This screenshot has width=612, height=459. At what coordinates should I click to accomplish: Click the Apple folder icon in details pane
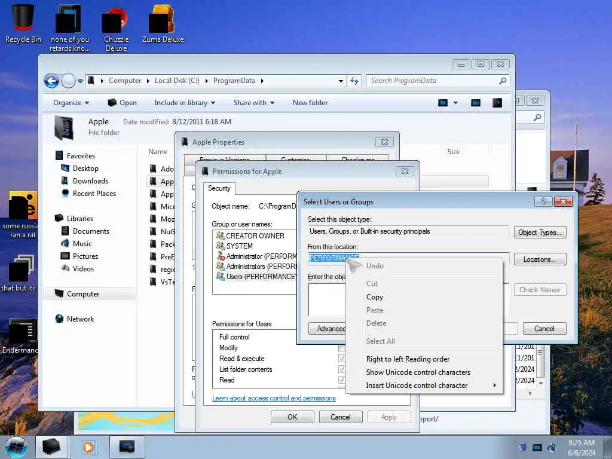click(63, 127)
